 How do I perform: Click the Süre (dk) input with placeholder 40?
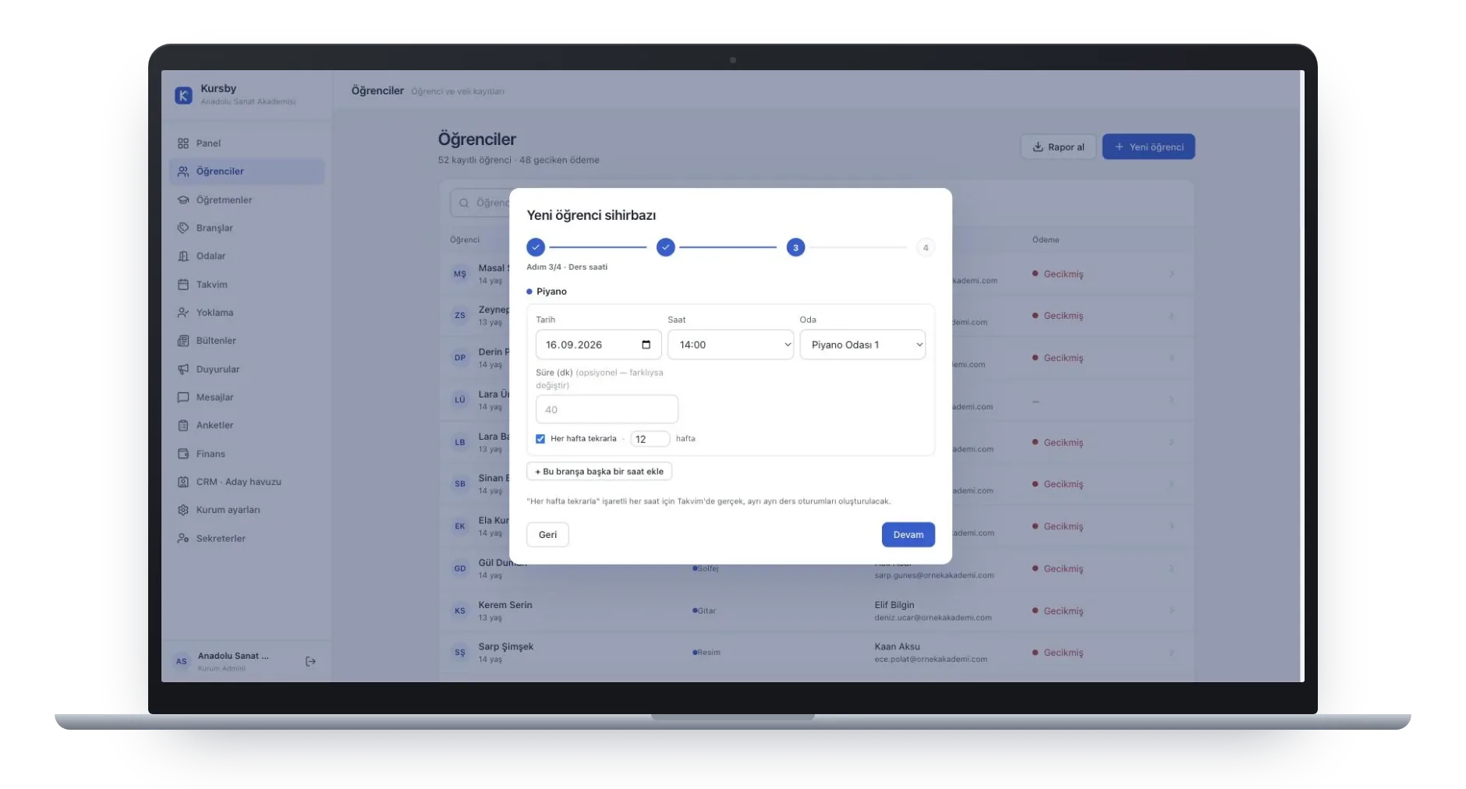click(607, 410)
